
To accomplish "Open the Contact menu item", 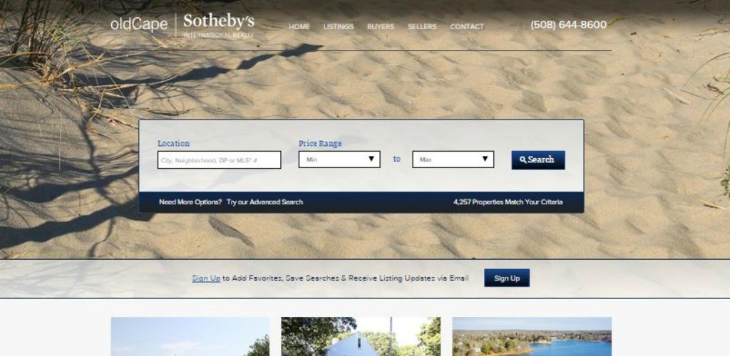I will (x=467, y=27).
